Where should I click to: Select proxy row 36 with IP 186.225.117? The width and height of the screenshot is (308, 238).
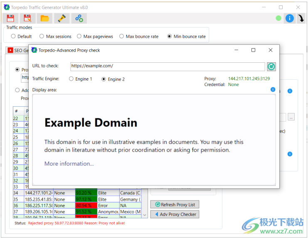click(x=77, y=206)
